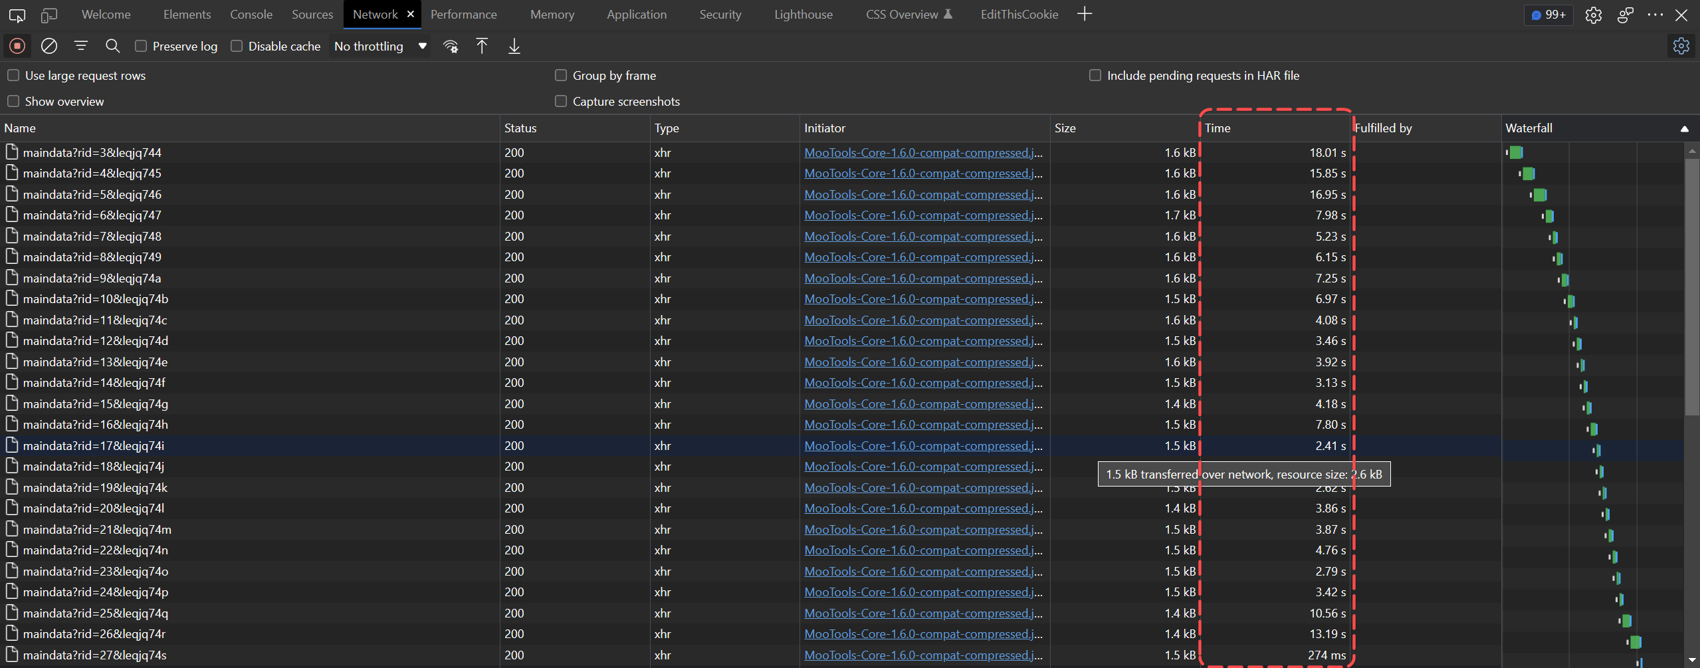Image resolution: width=1700 pixels, height=668 pixels.
Task: Open the DevTools more options menu
Action: pos(1655,14)
